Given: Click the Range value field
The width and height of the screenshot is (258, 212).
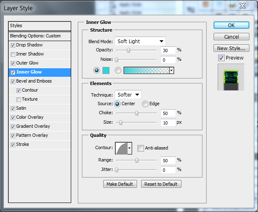Looking at the screenshot, I should coord(168,160).
